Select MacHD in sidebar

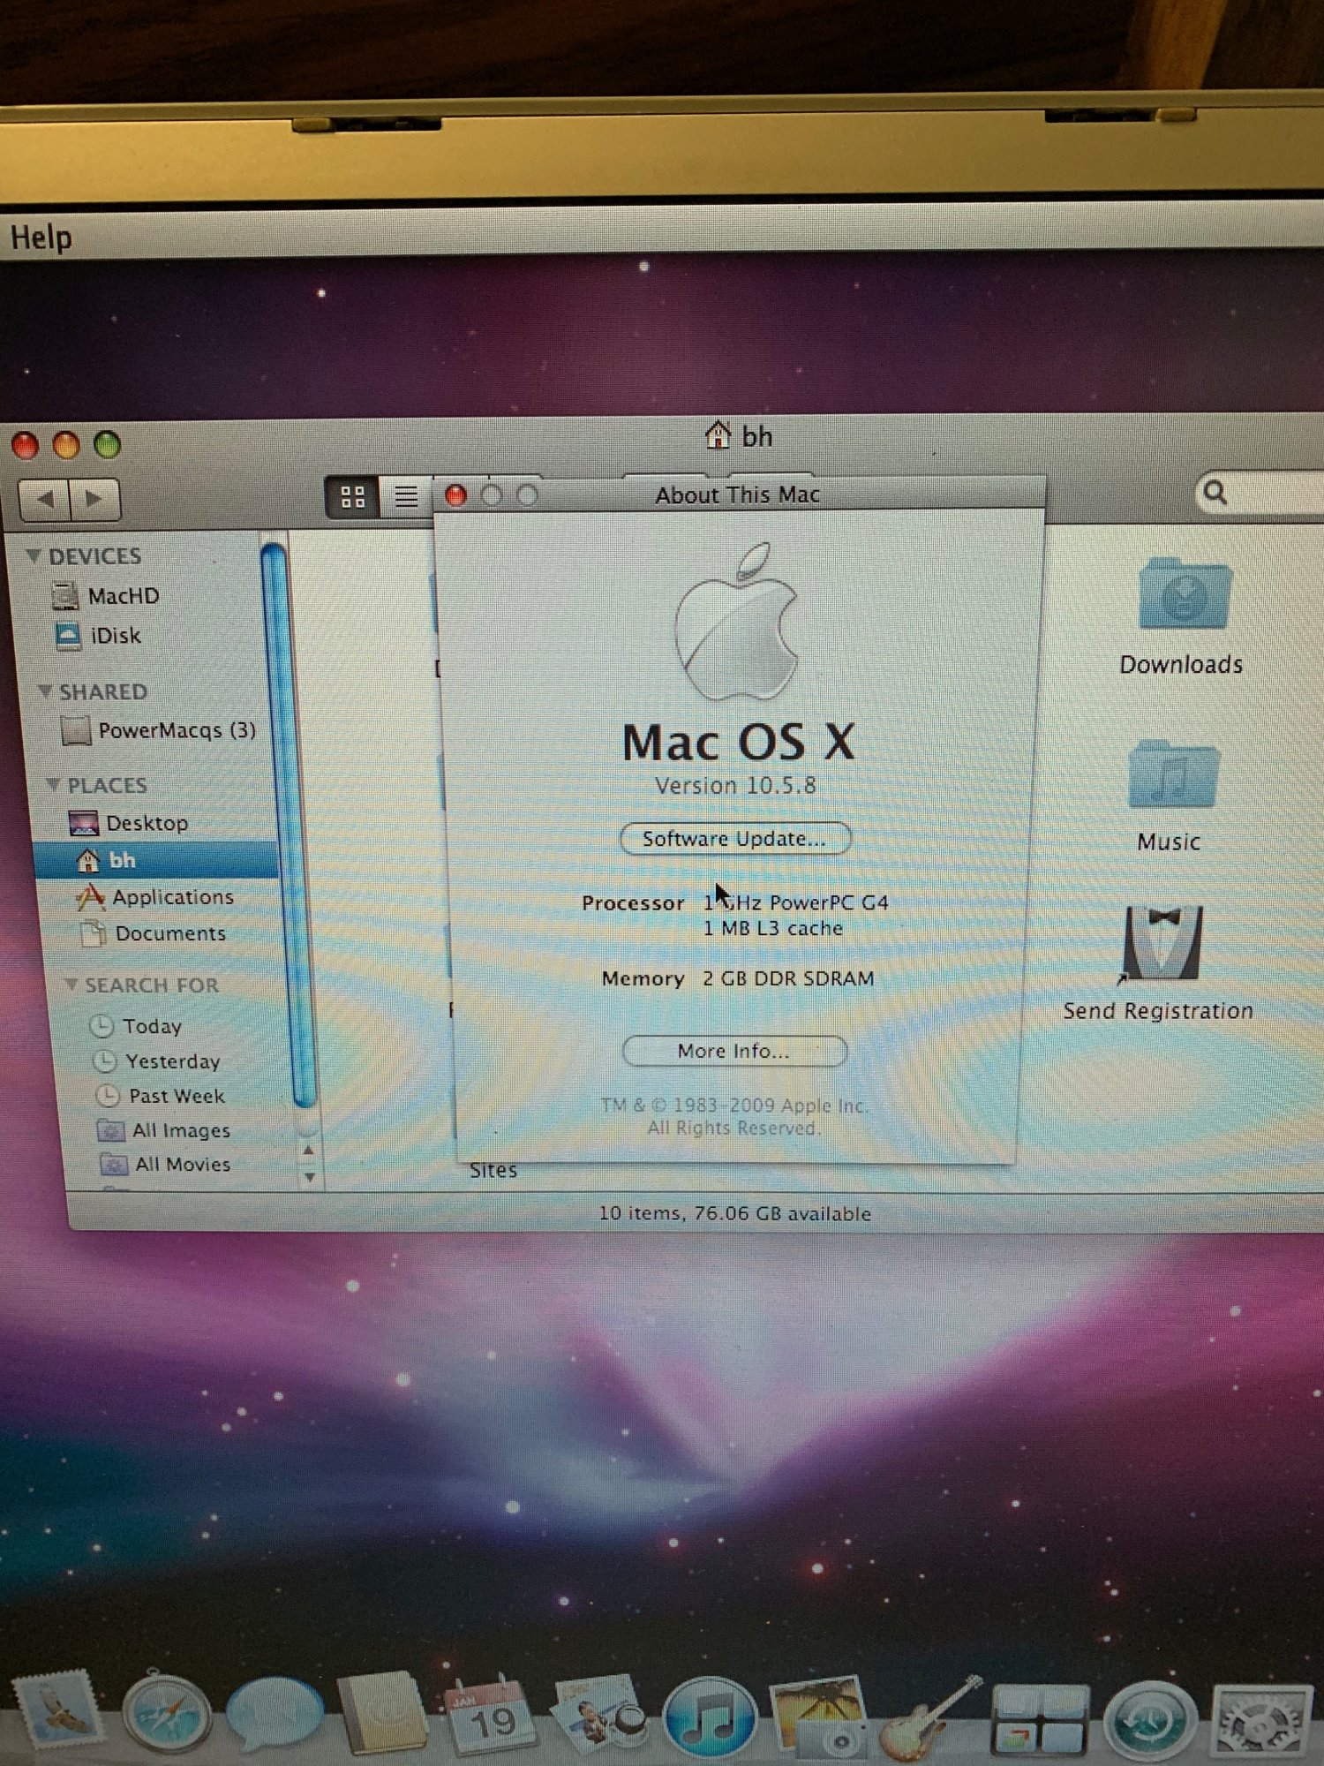coord(106,596)
